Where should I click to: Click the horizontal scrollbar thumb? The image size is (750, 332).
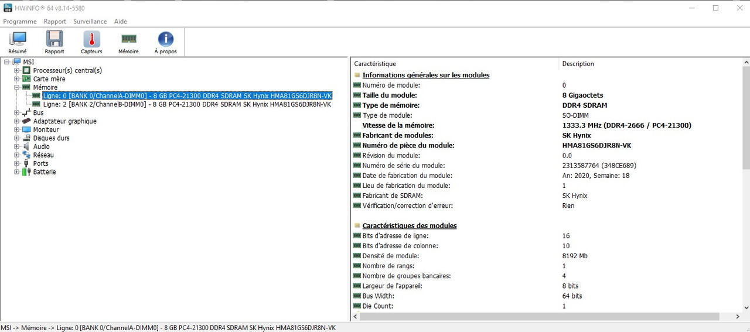540,317
